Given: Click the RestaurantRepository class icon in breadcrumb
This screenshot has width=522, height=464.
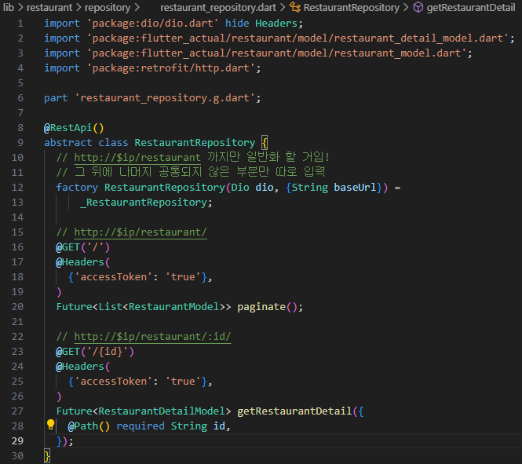Looking at the screenshot, I should (294, 7).
